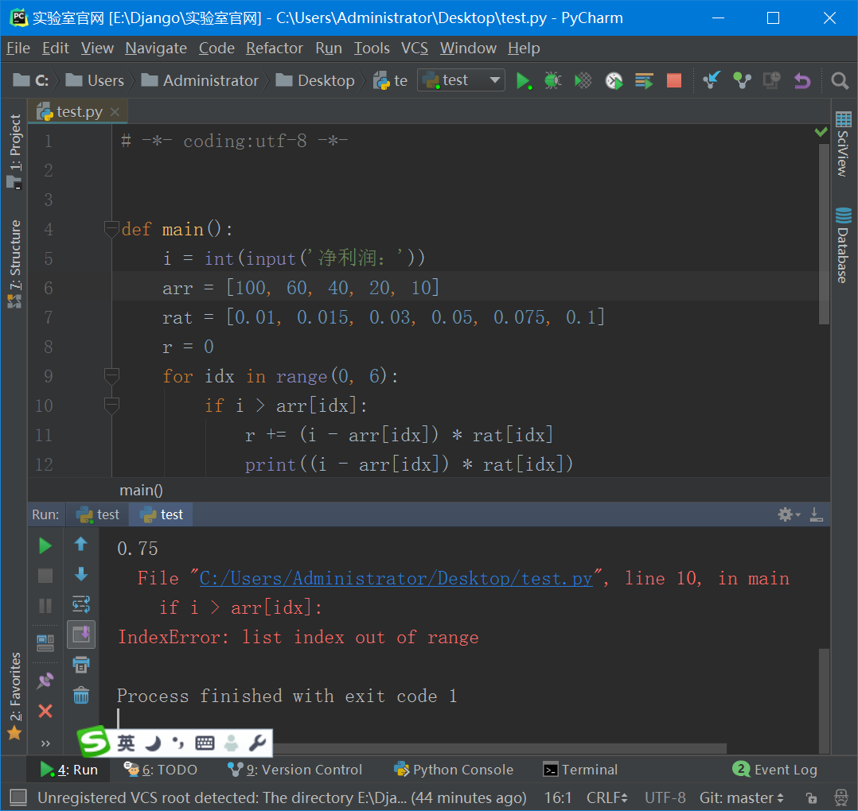Toggle Sogou punctuation mode
Screen dimensions: 858x811
[178, 743]
